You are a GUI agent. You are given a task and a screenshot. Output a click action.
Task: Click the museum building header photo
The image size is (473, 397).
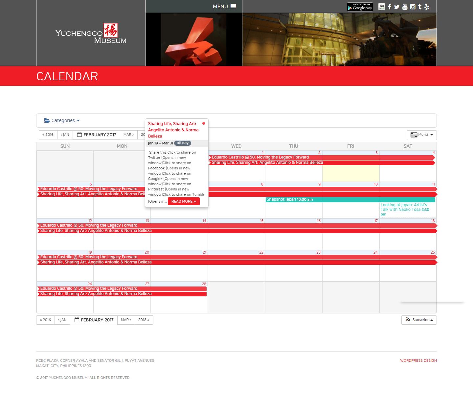(339, 39)
